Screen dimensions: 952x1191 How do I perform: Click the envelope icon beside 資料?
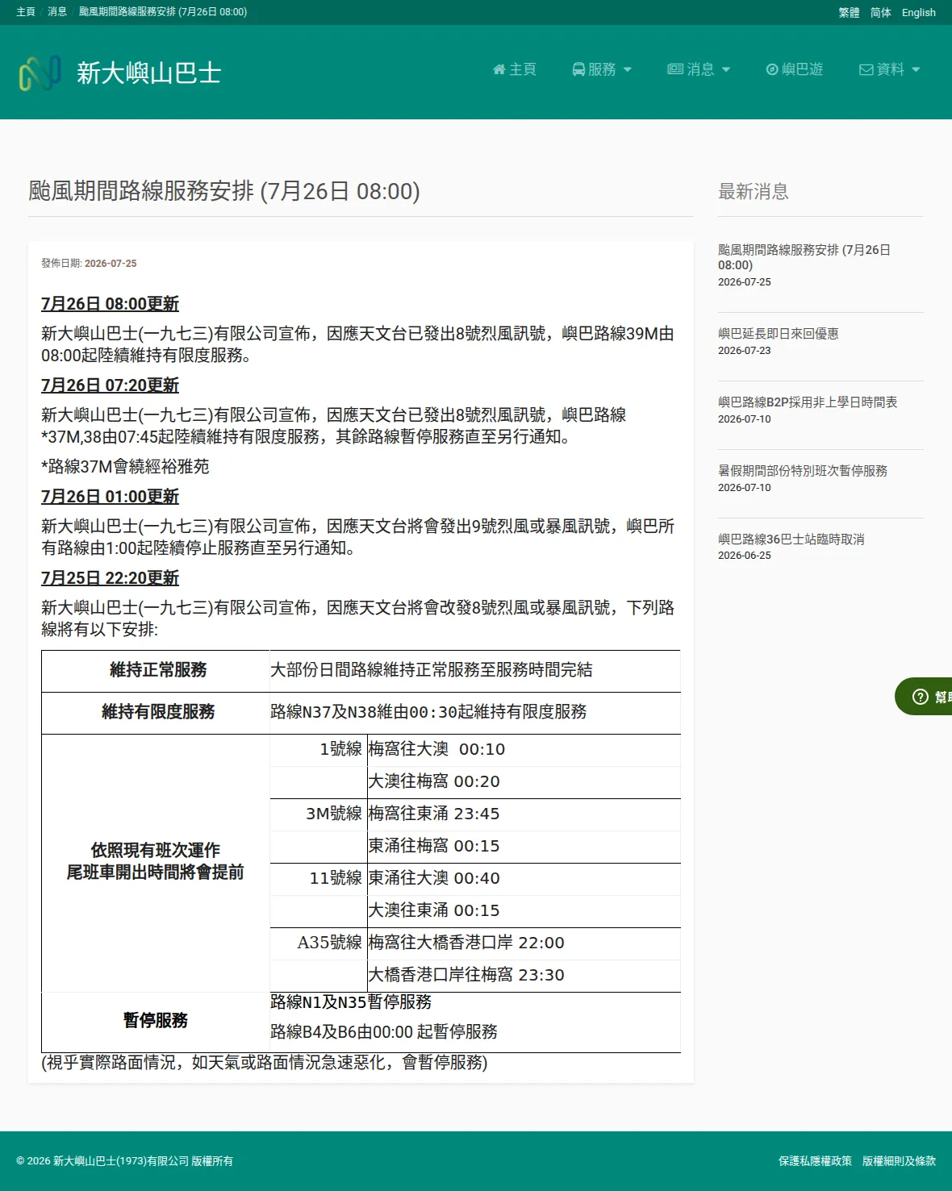tap(866, 69)
